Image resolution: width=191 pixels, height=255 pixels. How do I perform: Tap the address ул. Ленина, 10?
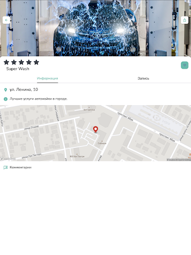click(x=24, y=90)
